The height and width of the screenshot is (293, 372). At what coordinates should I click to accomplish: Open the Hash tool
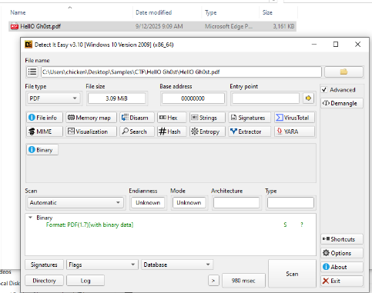172,132
